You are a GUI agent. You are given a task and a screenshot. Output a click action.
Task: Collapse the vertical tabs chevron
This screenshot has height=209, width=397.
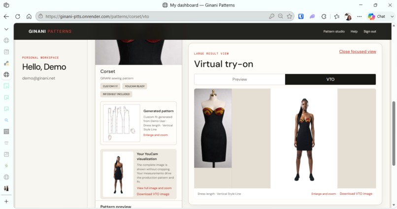tap(6, 29)
